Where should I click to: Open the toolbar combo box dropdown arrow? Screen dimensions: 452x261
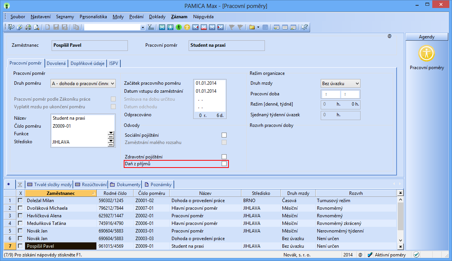point(143,27)
